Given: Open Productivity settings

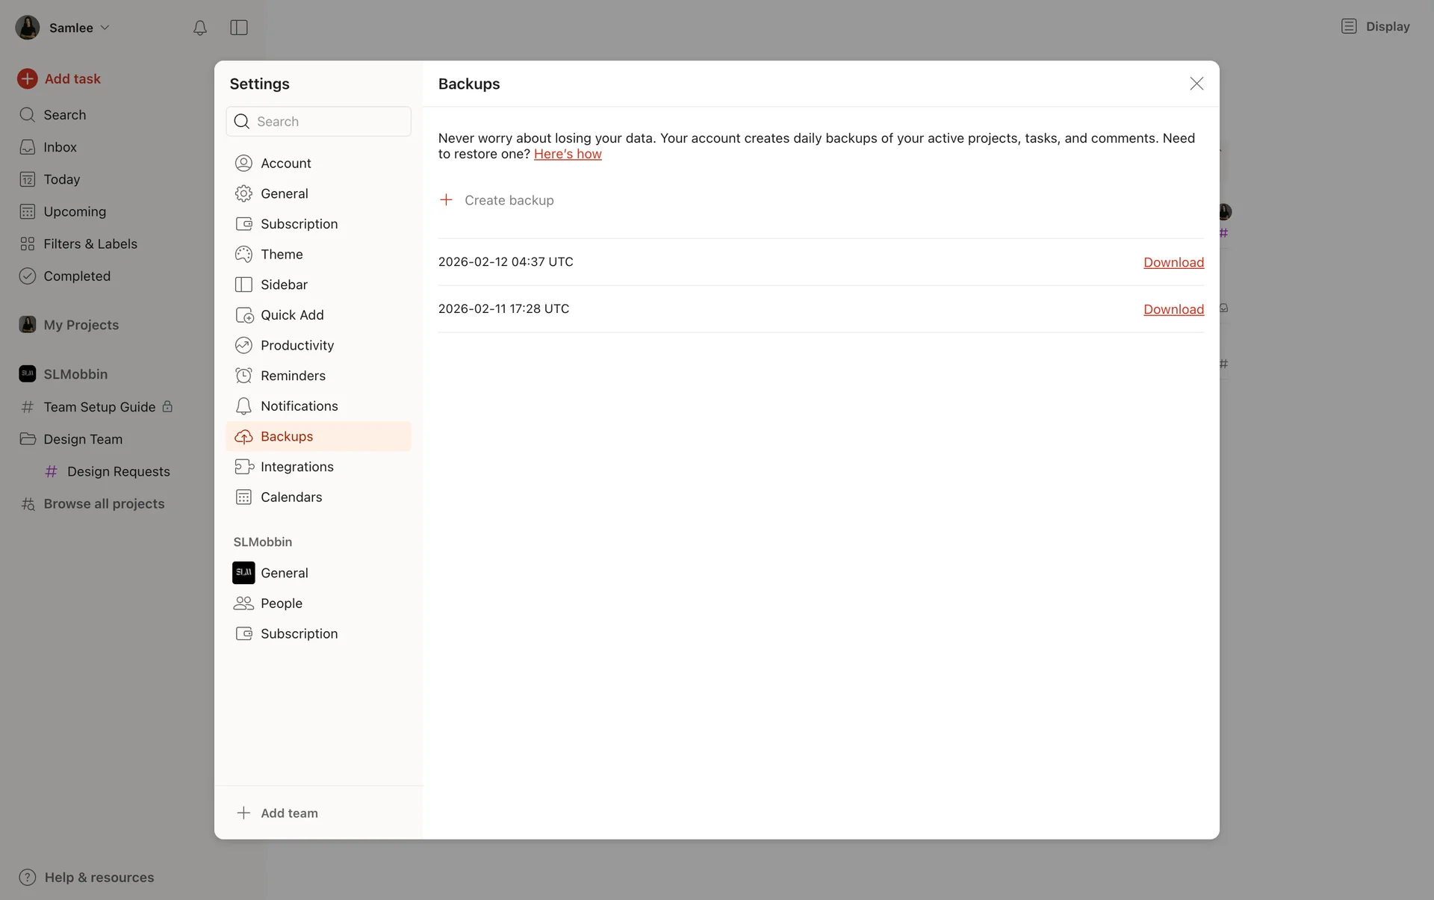Looking at the screenshot, I should tap(297, 345).
